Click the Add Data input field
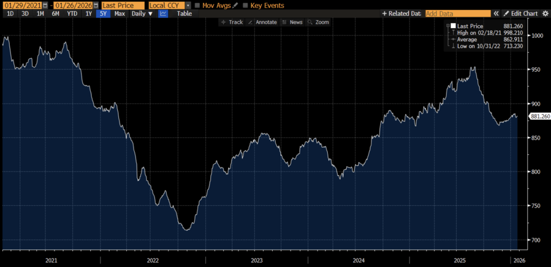 pyautogui.click(x=458, y=13)
